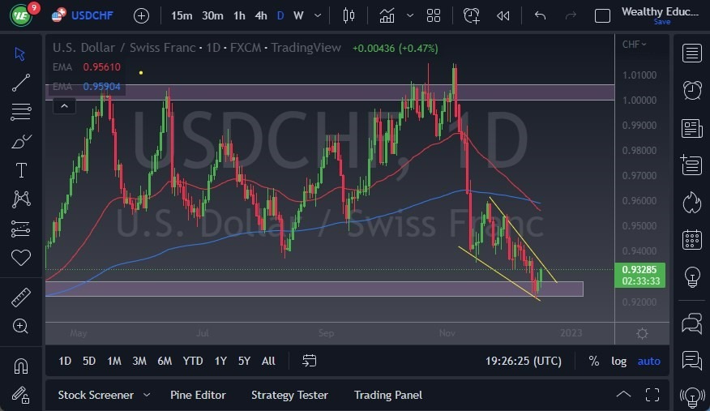Save the chart layout
Screen dimensions: 710x411
(x=662, y=22)
